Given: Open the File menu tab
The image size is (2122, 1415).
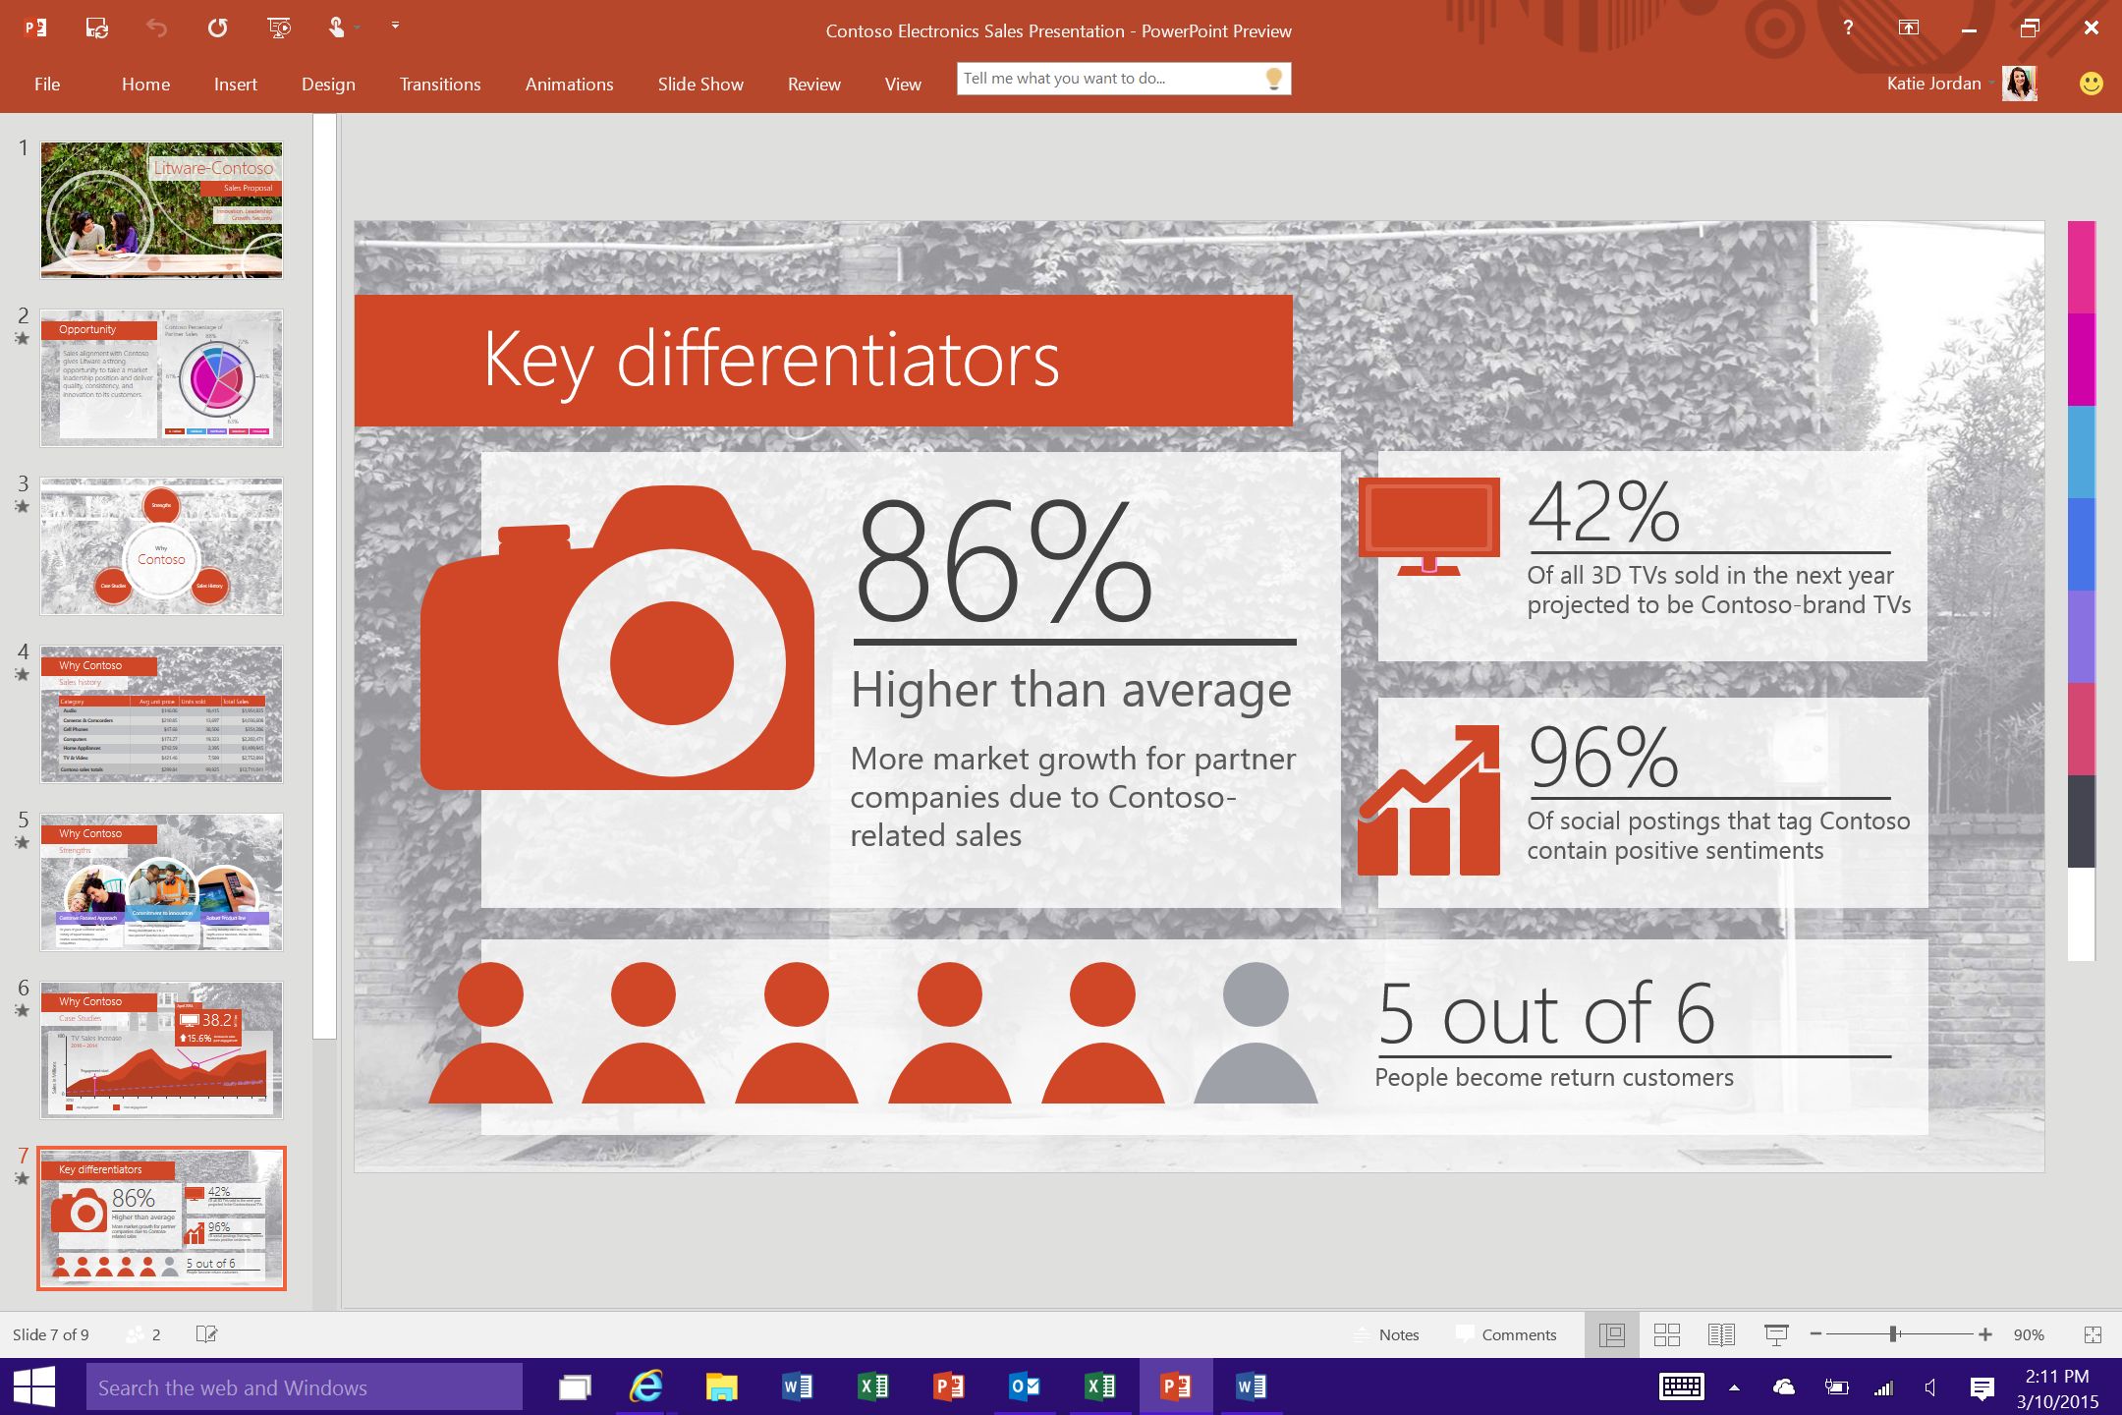Looking at the screenshot, I should pos(47,85).
